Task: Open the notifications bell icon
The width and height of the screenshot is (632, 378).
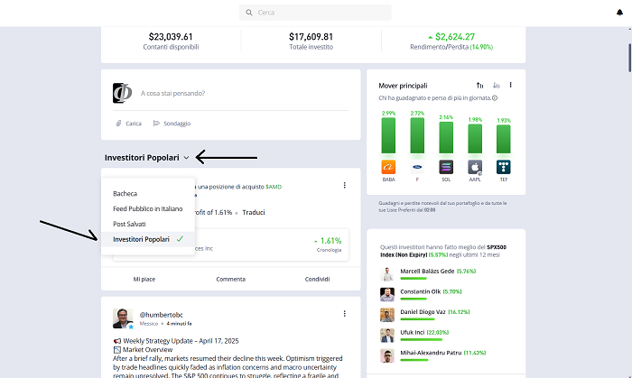Action: pos(619,13)
